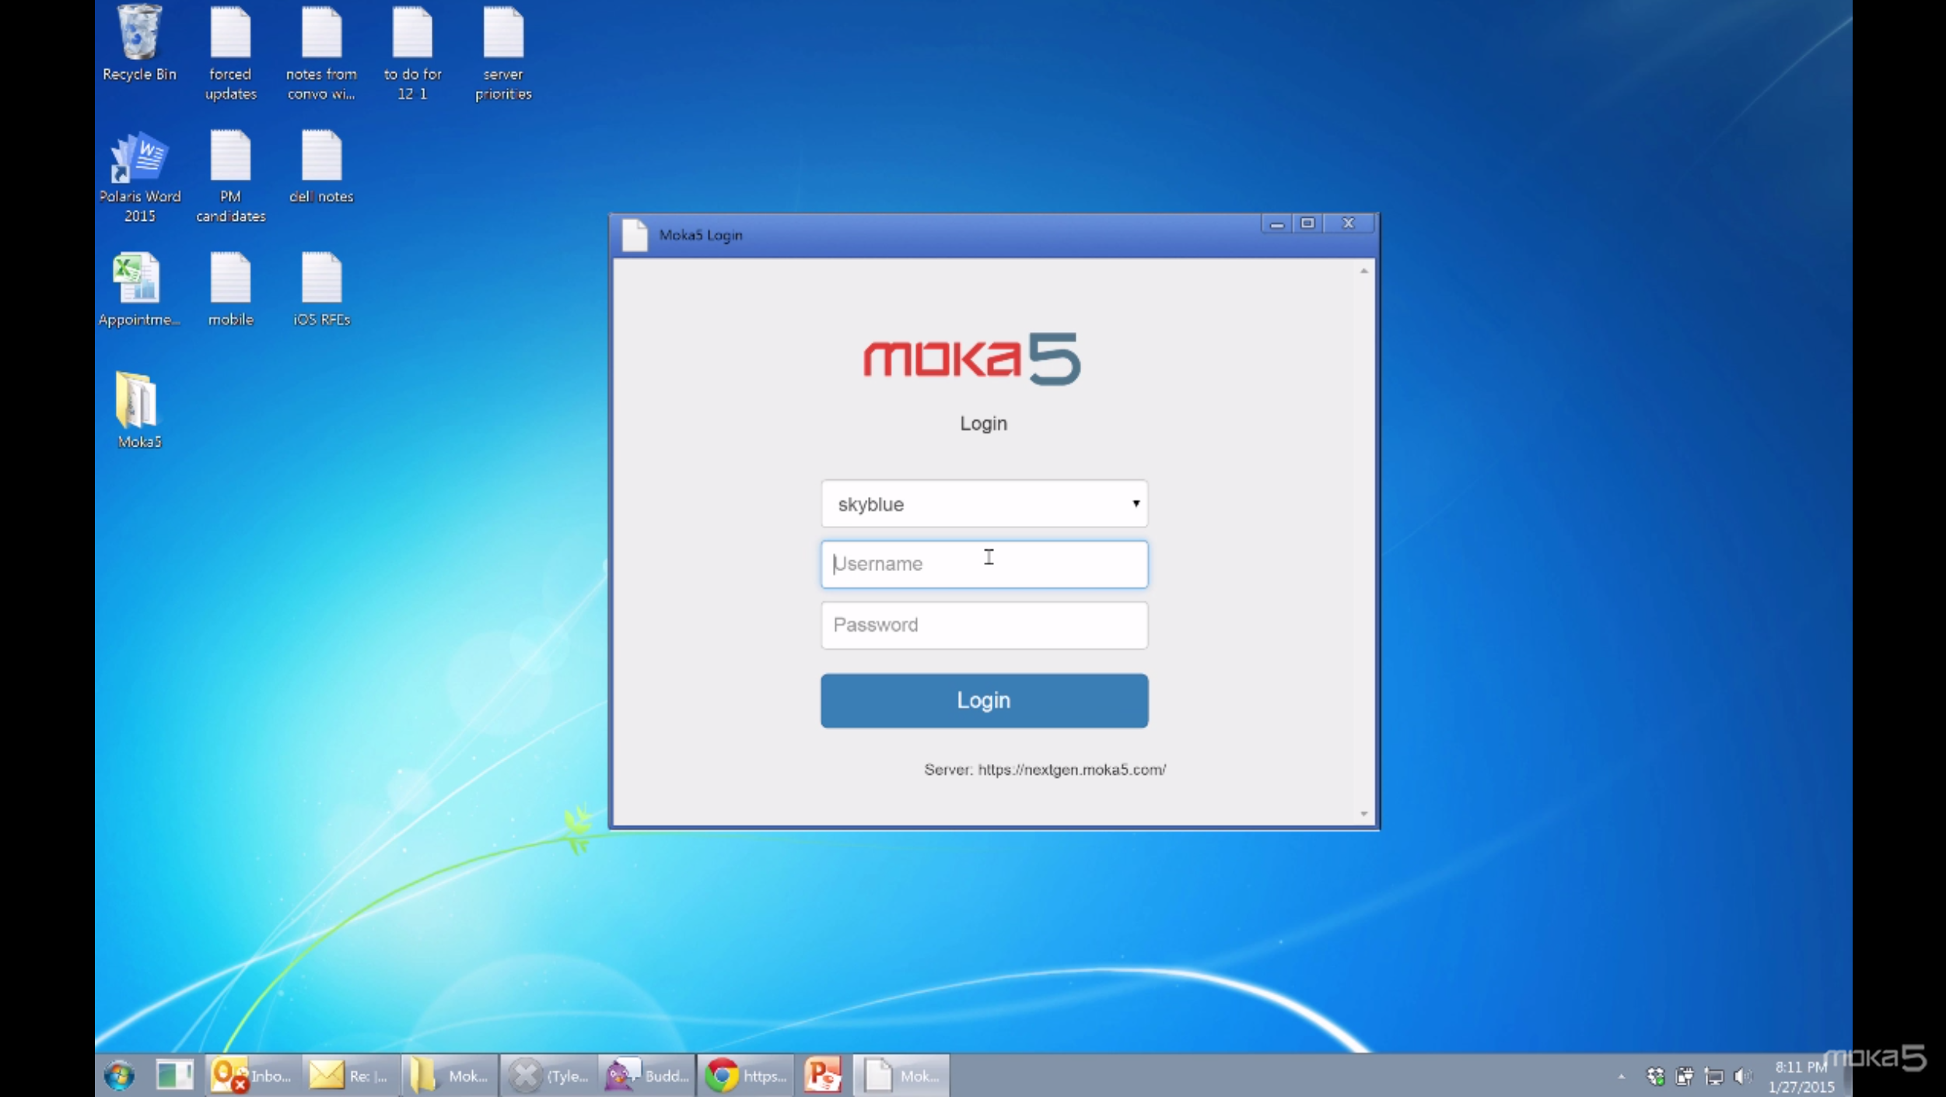Select the Appointme... Excel file icon
Screen dimensions: 1946x1097
pos(139,289)
